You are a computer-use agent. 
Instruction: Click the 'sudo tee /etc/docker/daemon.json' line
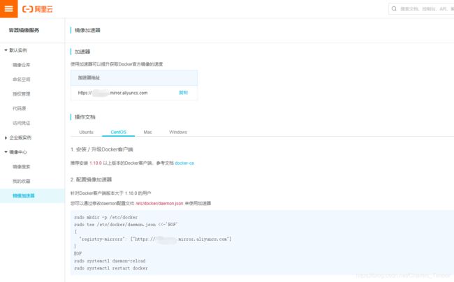(126, 225)
